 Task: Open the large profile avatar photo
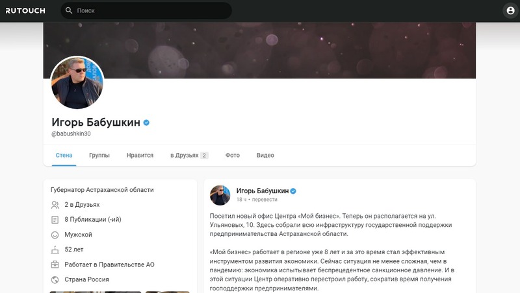point(77,82)
